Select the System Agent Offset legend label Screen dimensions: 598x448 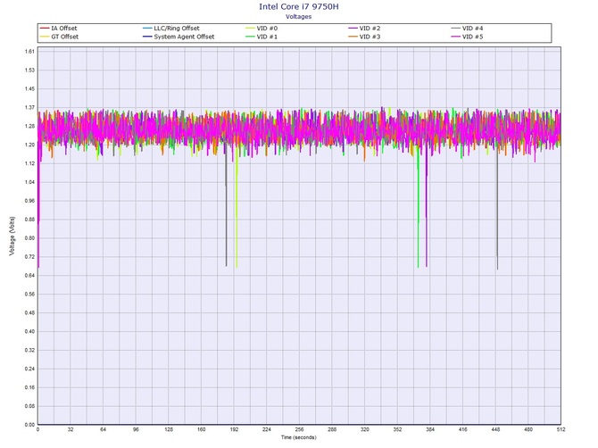tap(184, 37)
